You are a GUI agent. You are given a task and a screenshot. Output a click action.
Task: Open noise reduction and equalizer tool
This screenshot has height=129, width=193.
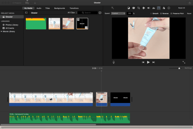tap(154, 8)
